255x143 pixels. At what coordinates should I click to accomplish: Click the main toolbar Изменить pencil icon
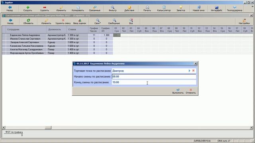(x=61, y=8)
